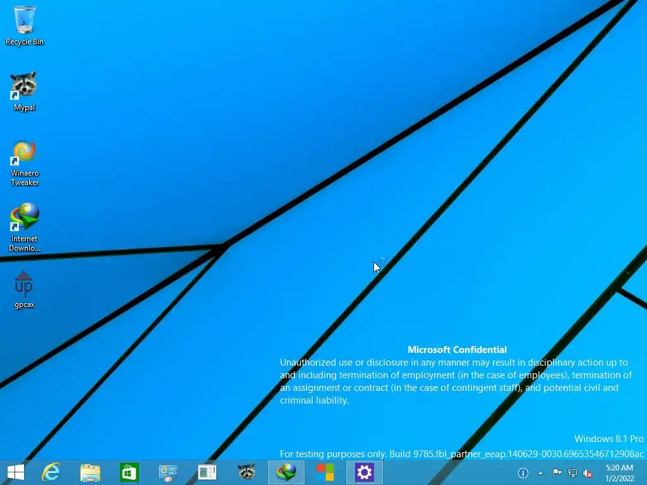Screen dimensions: 647x485
Task: Open the Control Panel taskbar icon
Action: tap(168, 472)
